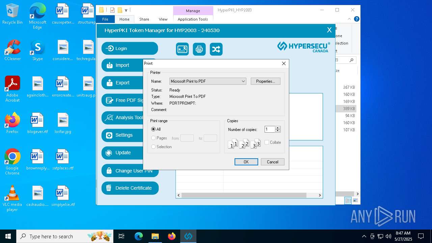Click left arrow of horizontal scrollbar

point(179,195)
